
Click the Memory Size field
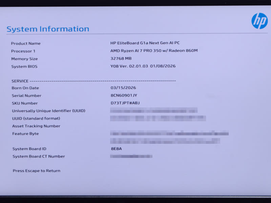click(x=24, y=59)
